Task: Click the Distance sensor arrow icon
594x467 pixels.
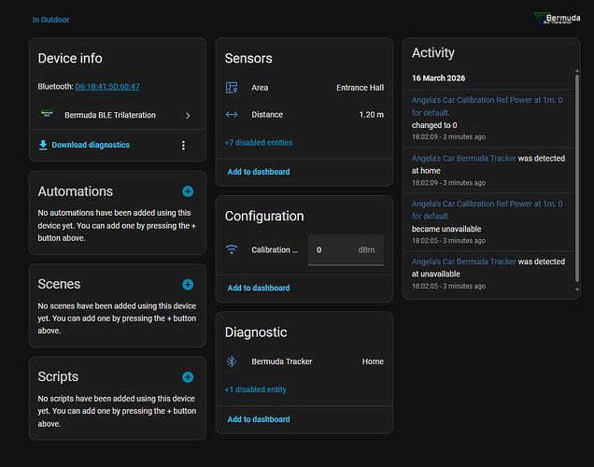Action: [x=232, y=115]
